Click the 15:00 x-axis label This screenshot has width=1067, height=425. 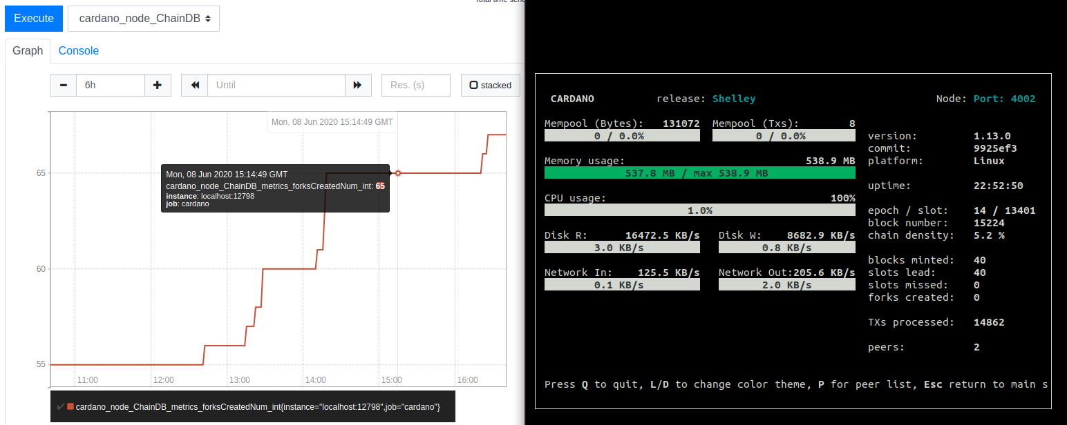point(391,380)
